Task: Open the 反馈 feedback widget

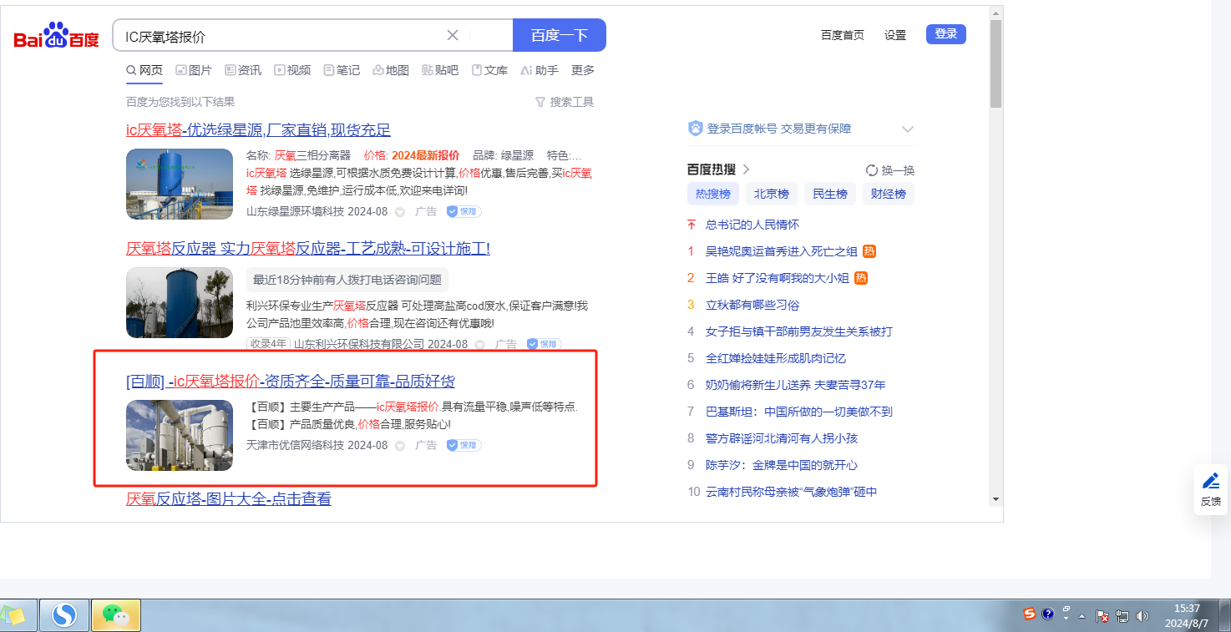Action: [1210, 489]
